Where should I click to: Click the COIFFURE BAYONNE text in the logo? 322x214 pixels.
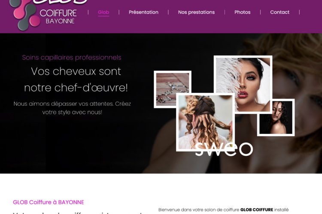click(x=58, y=17)
